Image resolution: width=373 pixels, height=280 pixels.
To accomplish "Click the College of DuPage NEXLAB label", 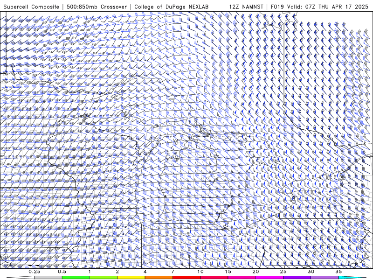I will click(171, 7).
